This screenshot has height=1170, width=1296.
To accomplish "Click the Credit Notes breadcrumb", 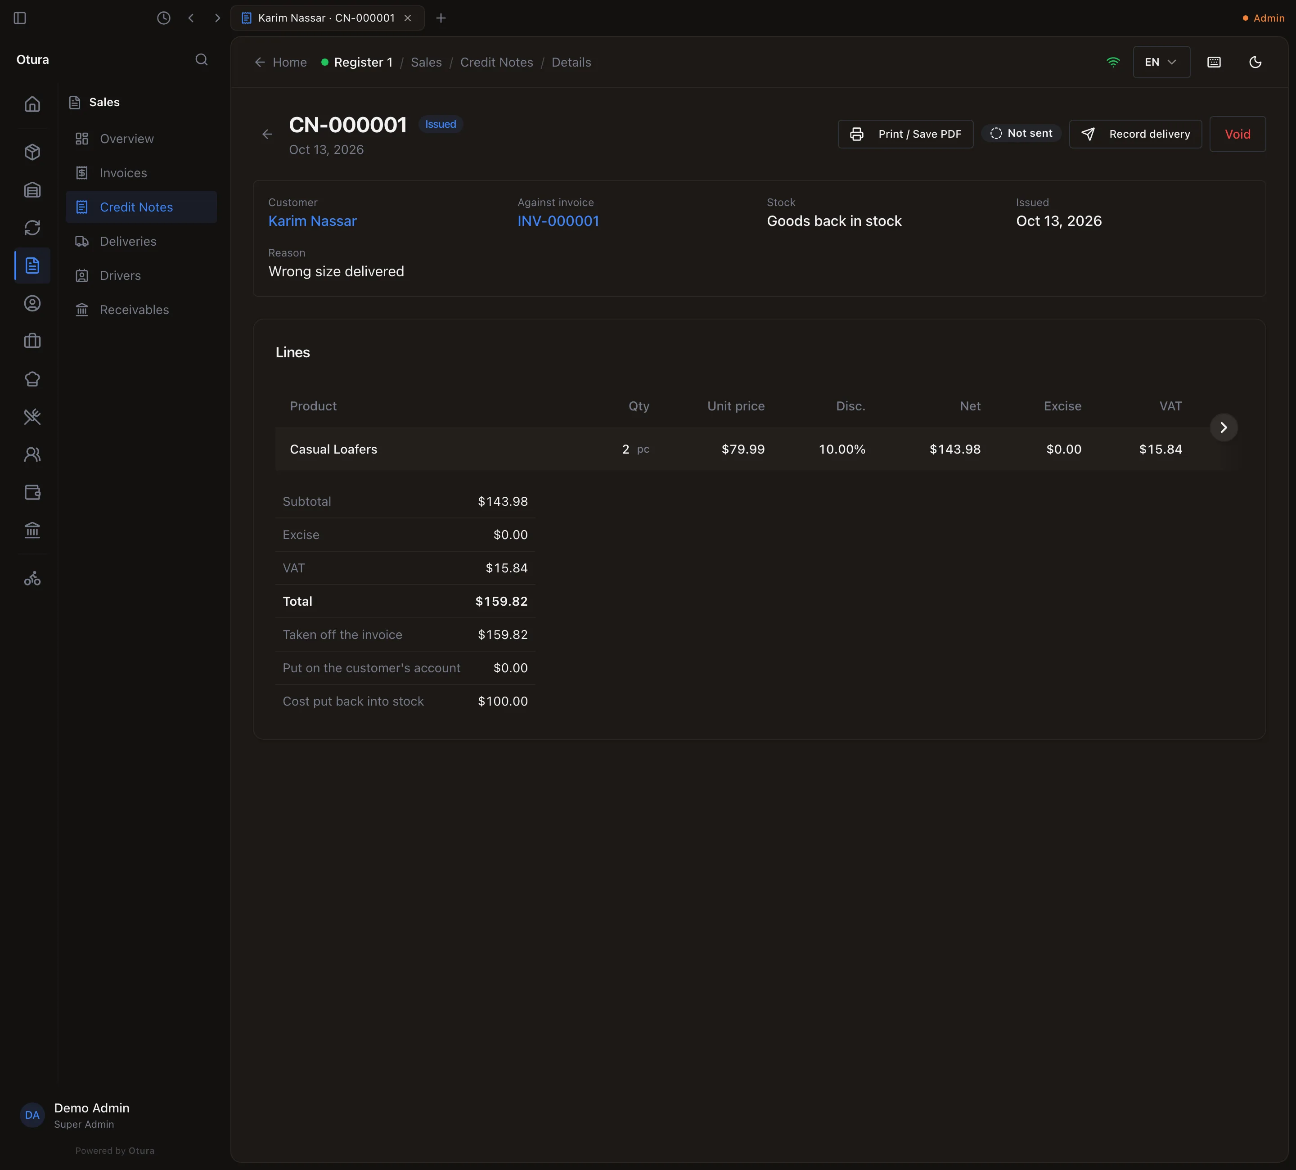I will (496, 63).
